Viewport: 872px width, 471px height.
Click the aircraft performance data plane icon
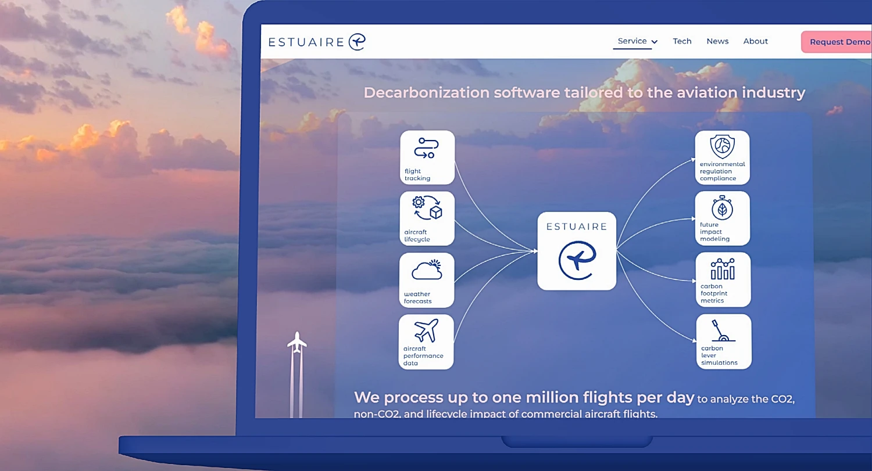(x=426, y=331)
